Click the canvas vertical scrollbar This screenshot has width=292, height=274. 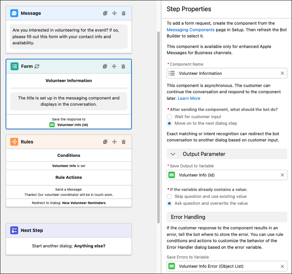pyautogui.click(x=158, y=127)
